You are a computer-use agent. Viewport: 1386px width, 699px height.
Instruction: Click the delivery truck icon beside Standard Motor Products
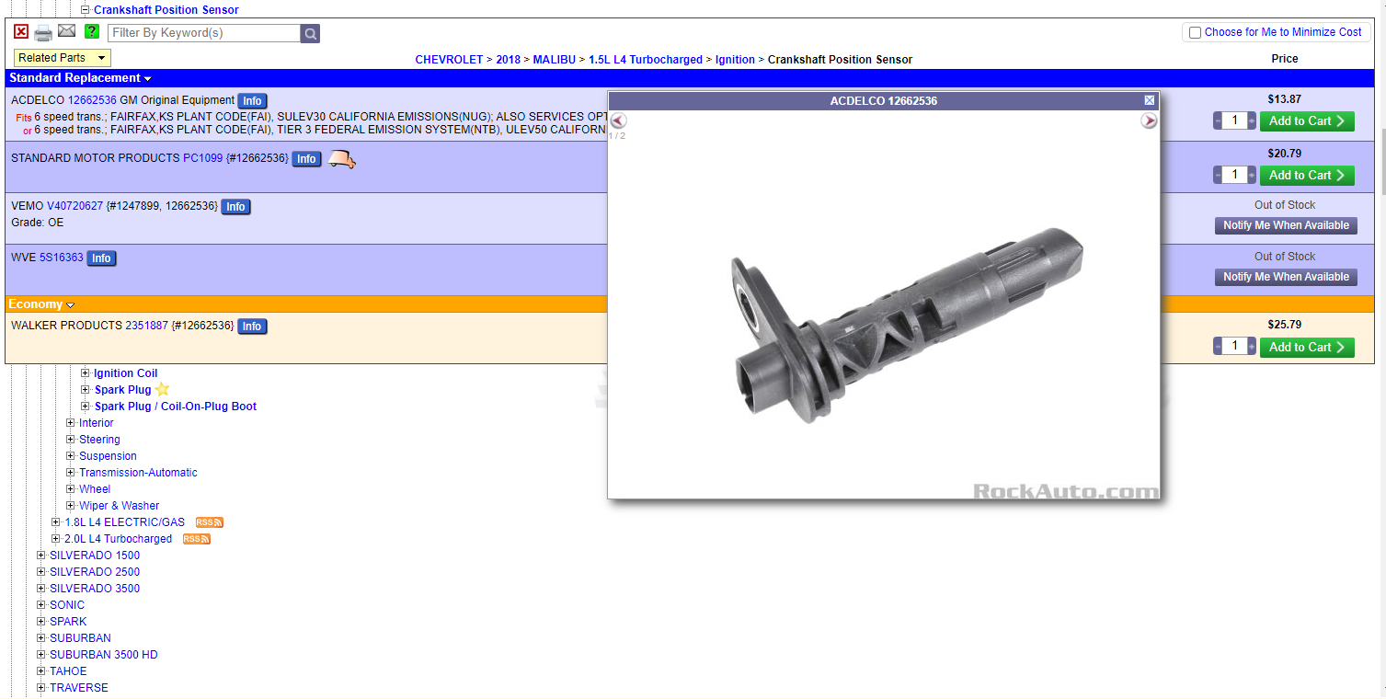(x=341, y=159)
